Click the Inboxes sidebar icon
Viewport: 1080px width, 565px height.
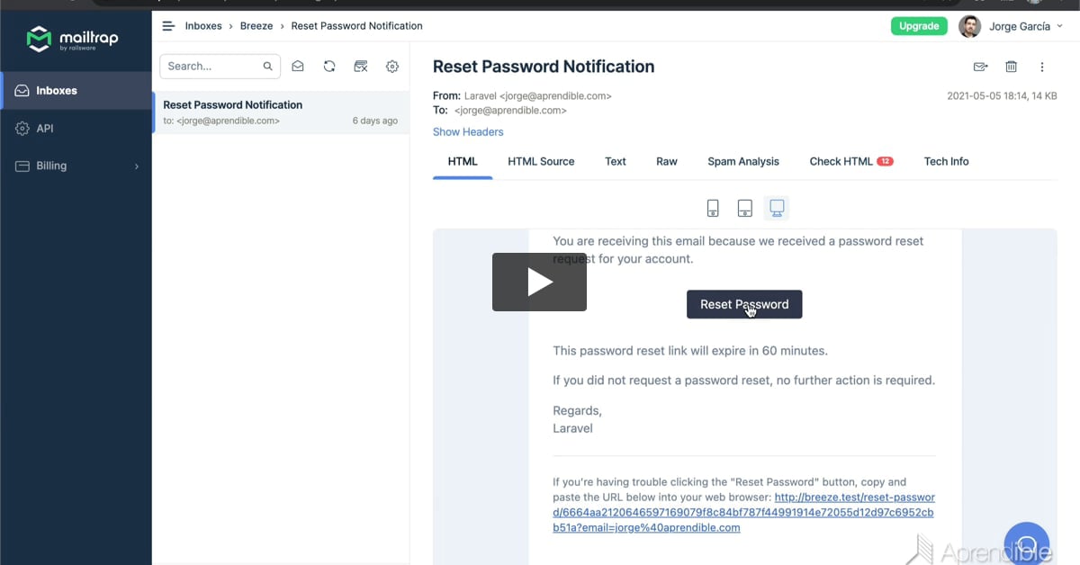[22, 91]
